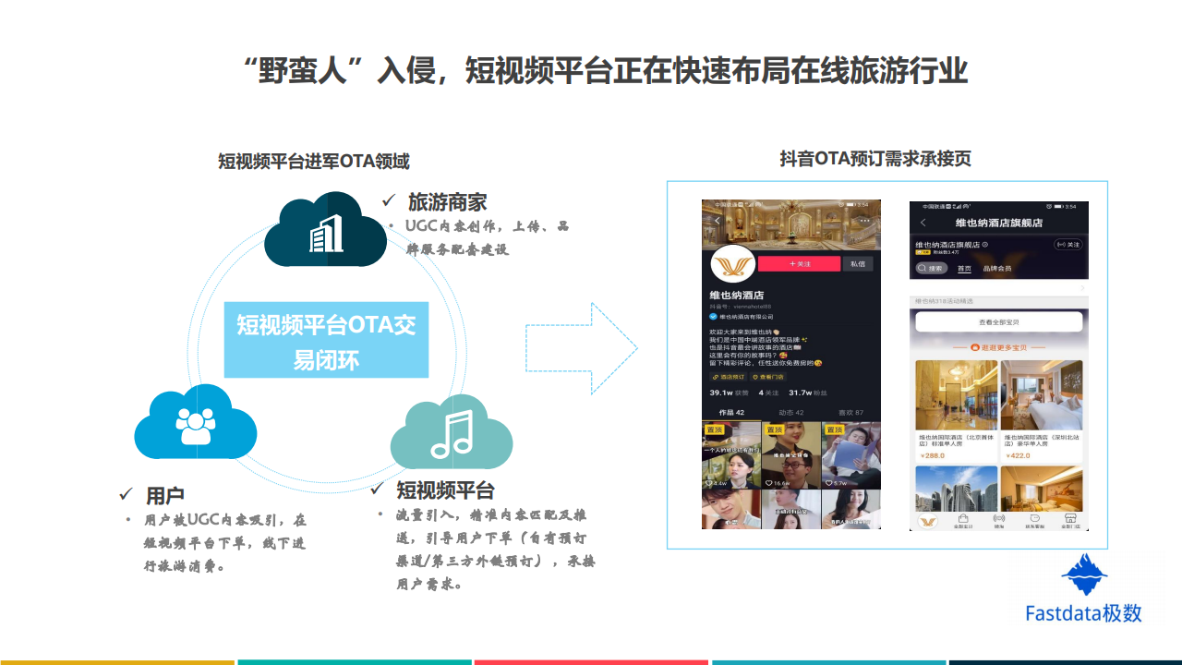Screen dimensions: 1182x665
Task: Tap the 搜索 search field in the store
Action: click(931, 269)
